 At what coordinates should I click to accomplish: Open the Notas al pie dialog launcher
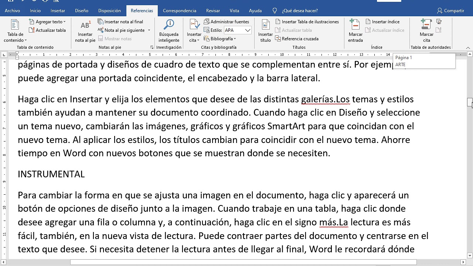click(152, 47)
